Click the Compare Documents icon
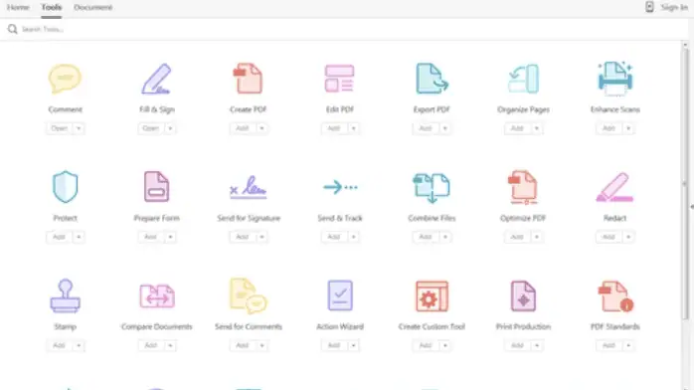Image resolution: width=694 pixels, height=390 pixels. coord(157,295)
